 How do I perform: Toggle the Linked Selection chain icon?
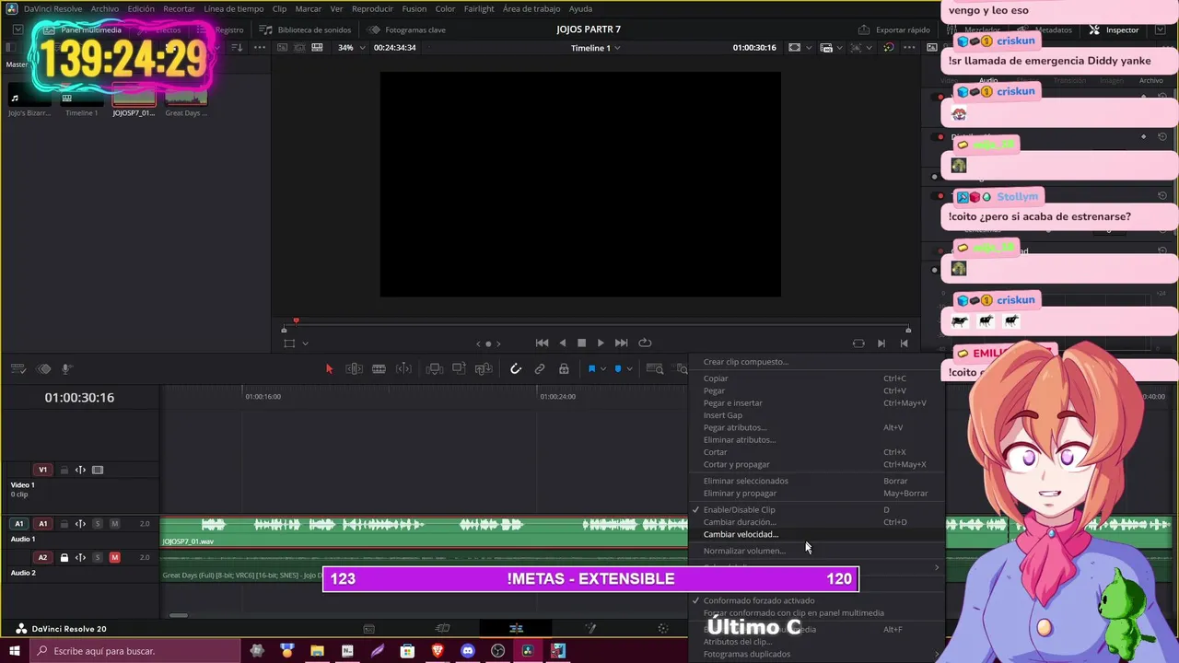coord(540,369)
